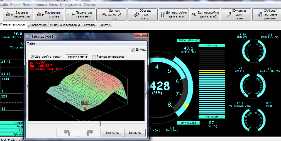Enable Равные интревалы checkbox
Image resolution: width=281 pixels, height=141 pixels.
point(94,57)
